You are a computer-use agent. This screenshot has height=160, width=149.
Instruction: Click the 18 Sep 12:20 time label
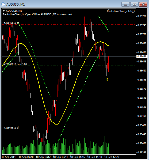click(112, 157)
